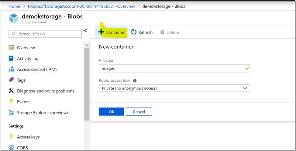296x151 pixels.
Task: Open Storage Explorer (preview)
Action: tap(42, 112)
